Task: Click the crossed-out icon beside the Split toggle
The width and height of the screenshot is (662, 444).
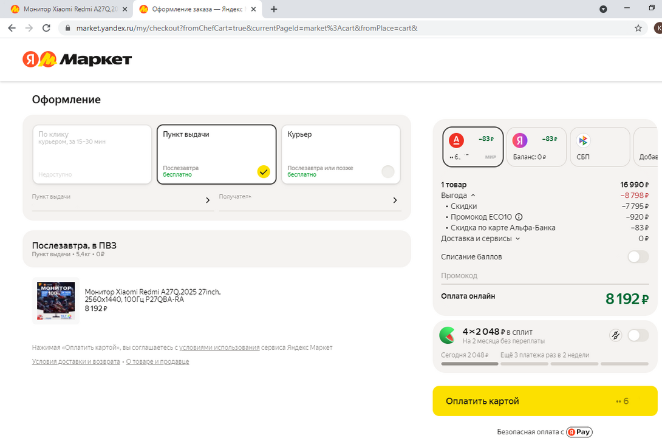Action: [616, 335]
